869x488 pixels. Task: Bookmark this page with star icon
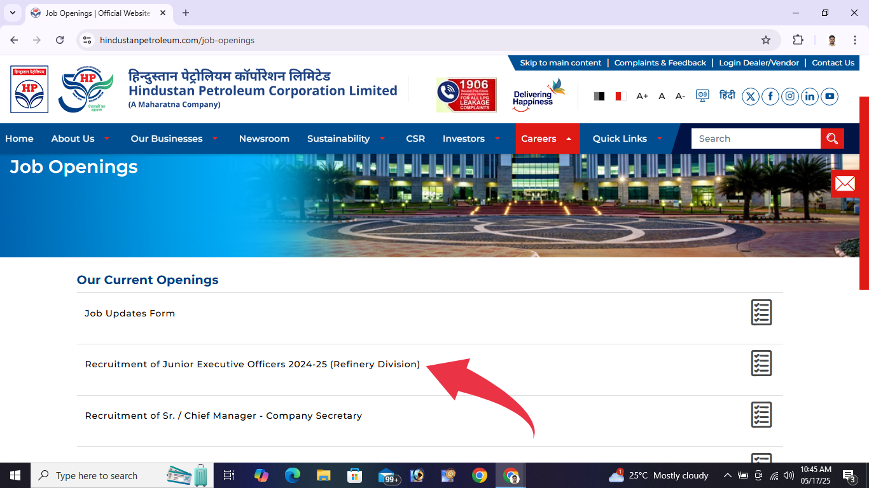[766, 40]
